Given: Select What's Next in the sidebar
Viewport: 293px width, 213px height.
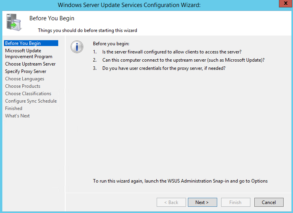Looking at the screenshot, I should pos(18,116).
